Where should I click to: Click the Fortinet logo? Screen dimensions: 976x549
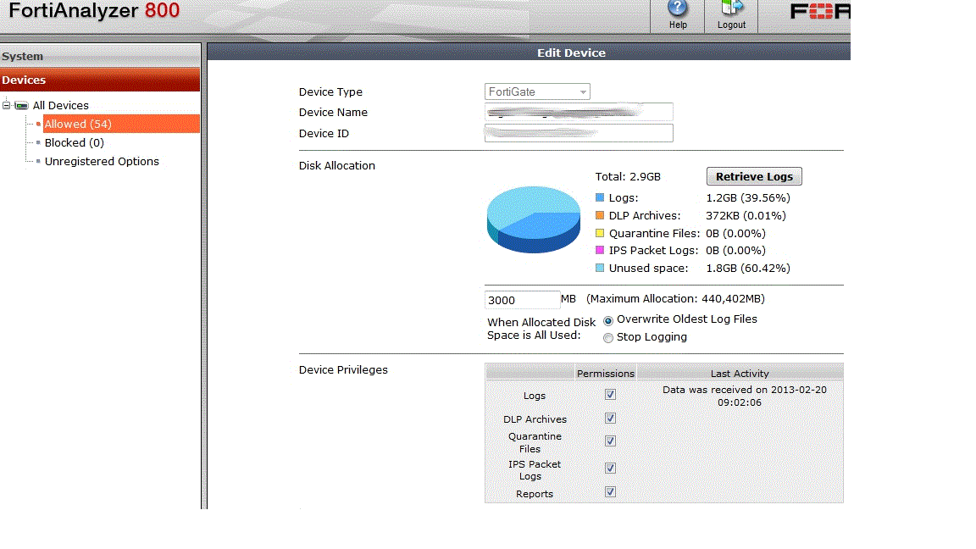point(820,11)
